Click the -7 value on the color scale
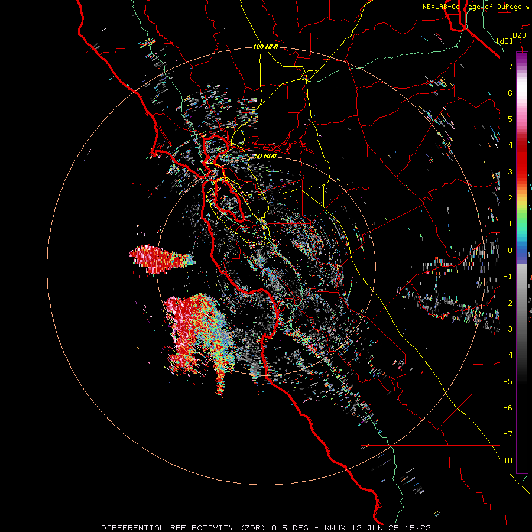This screenshot has width=532, height=532. pos(508,434)
